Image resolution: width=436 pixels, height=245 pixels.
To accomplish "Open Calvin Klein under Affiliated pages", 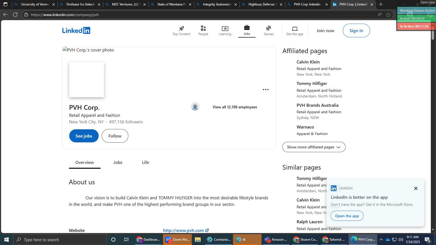I will [308, 62].
